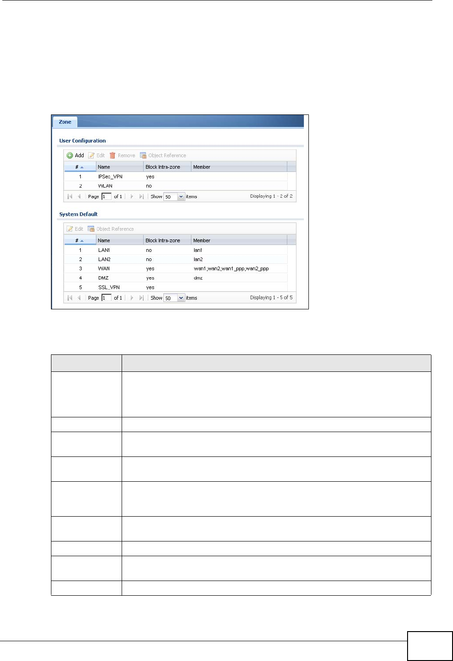Sort User Configuration by # column
Viewport: 453px width, 661px height.
tap(80, 167)
